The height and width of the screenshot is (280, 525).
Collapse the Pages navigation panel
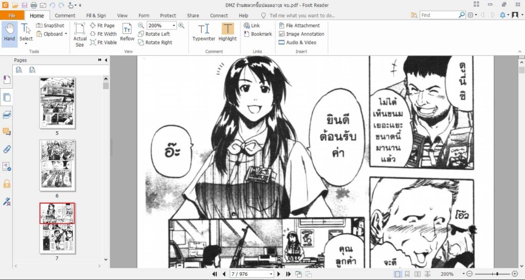[106, 60]
